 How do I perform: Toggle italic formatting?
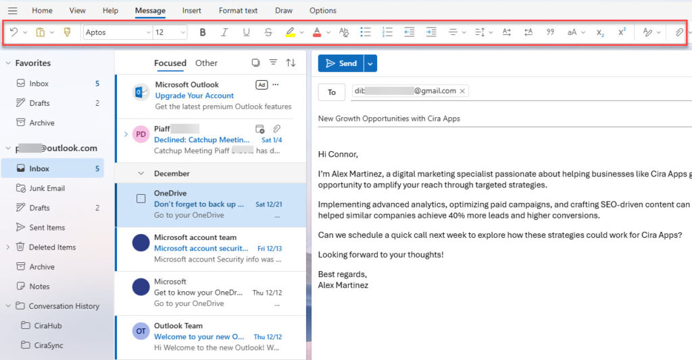224,32
